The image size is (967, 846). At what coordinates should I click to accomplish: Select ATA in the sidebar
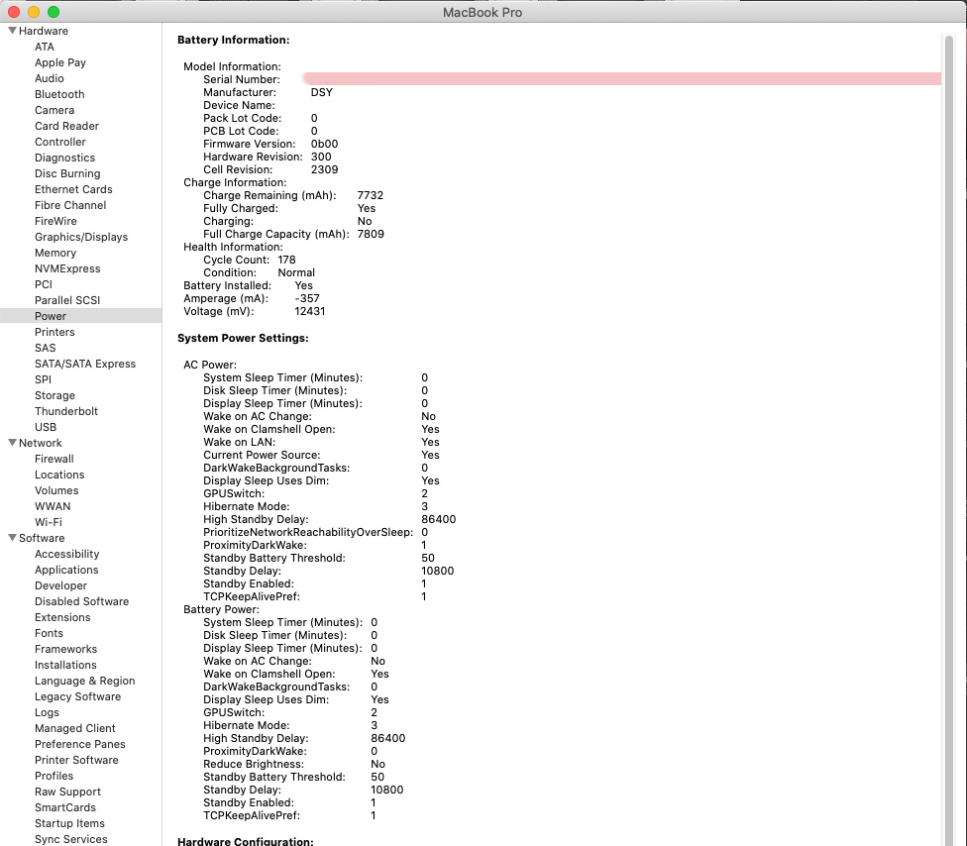(x=45, y=47)
